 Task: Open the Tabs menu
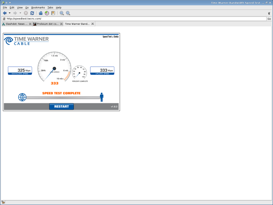click(x=50, y=8)
